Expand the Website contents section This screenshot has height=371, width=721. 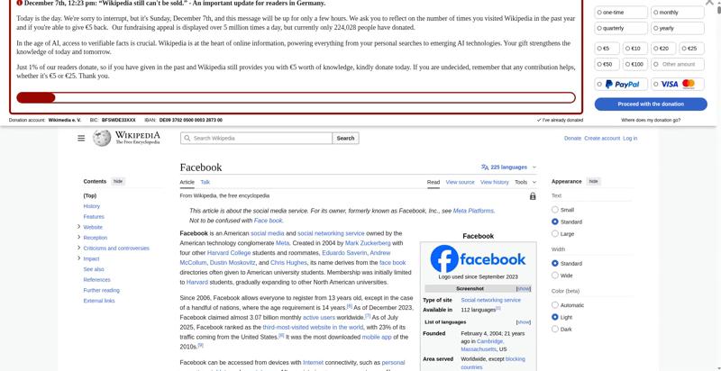(79, 227)
